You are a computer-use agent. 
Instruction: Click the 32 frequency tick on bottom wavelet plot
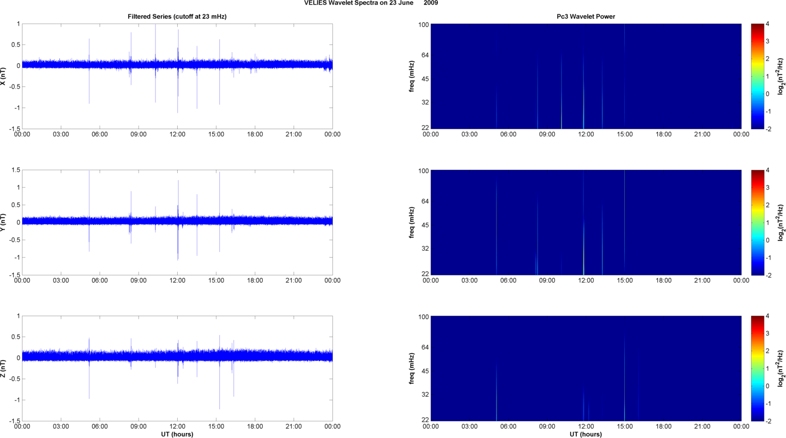click(x=425, y=395)
